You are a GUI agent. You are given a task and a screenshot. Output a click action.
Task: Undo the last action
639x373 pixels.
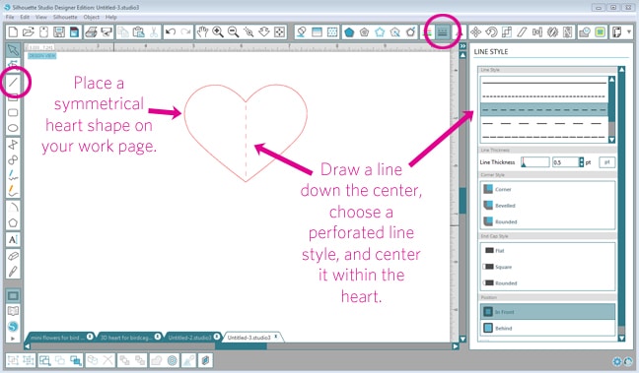click(x=171, y=32)
